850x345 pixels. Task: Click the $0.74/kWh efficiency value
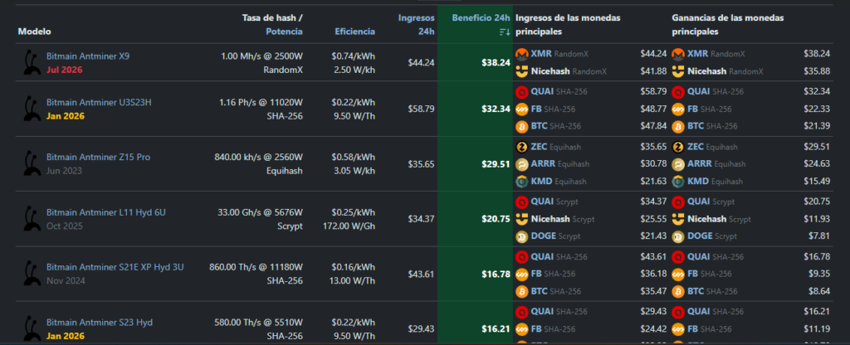coord(354,56)
